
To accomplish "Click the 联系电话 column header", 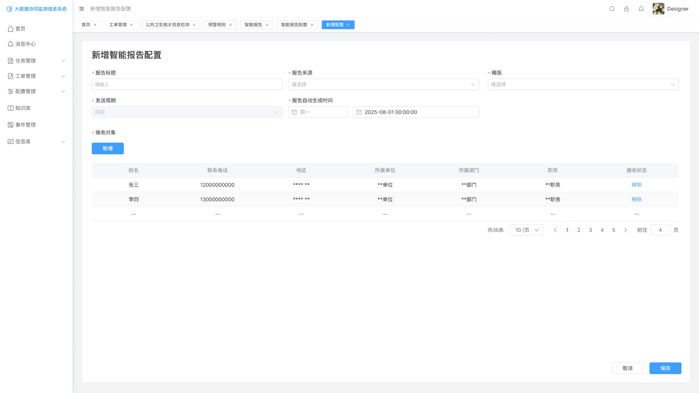I will 217,170.
